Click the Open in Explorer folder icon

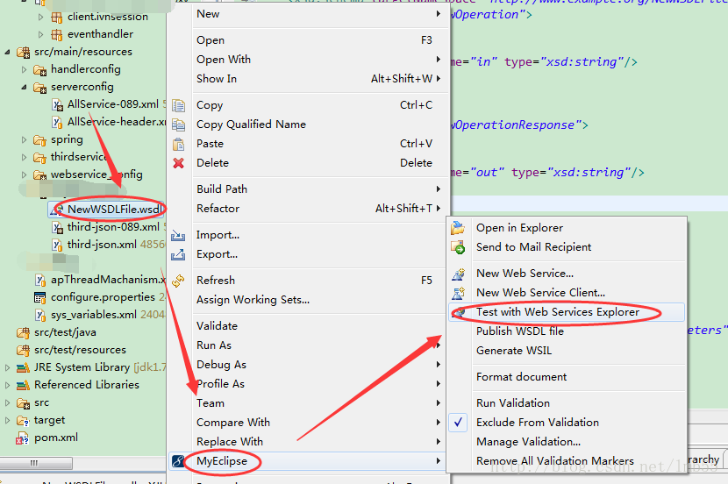[458, 228]
